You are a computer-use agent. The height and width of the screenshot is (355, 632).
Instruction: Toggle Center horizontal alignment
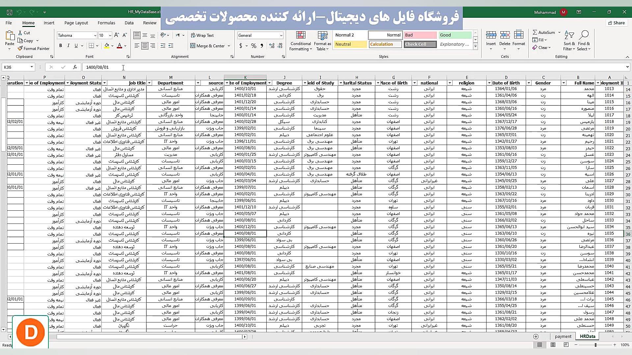tap(145, 46)
